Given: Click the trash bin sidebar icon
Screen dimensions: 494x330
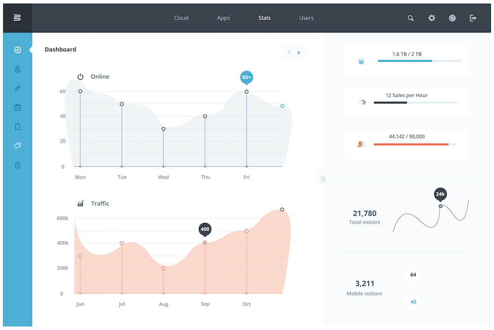Looking at the screenshot, I should pos(18,165).
